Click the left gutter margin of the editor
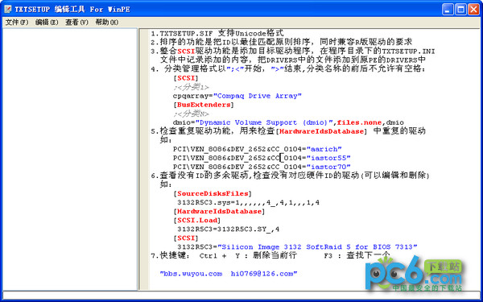The image size is (483, 302). click(145, 159)
